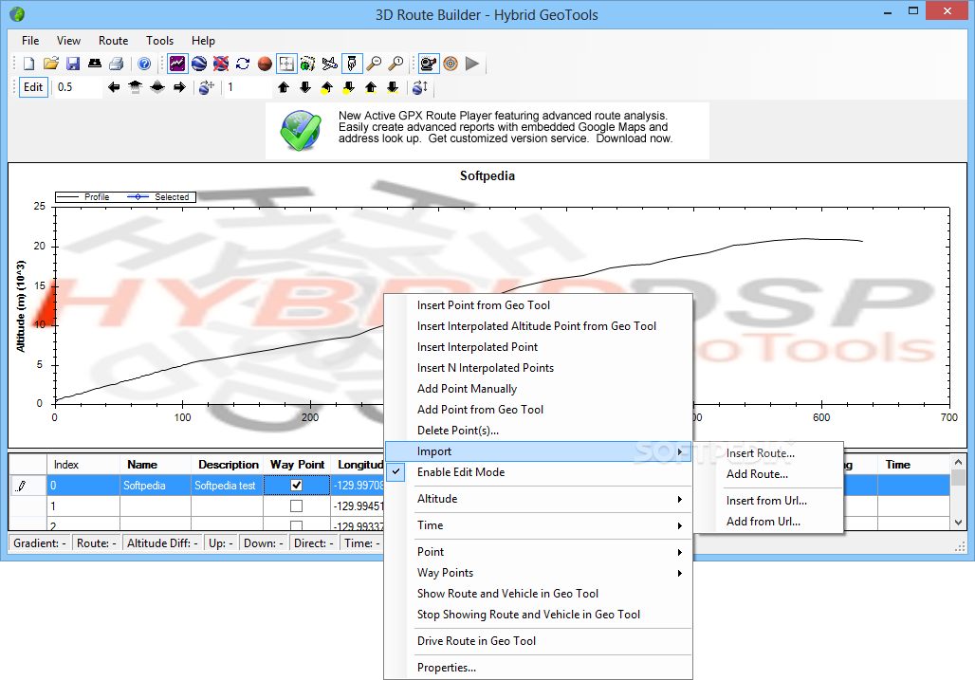Open the Help menu
The image size is (975, 680).
coord(203,41)
